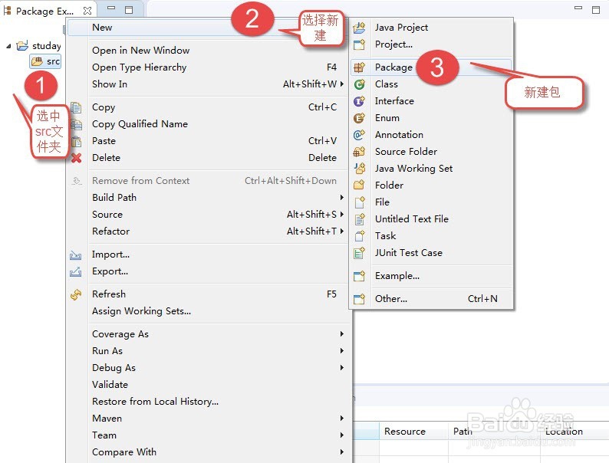Screen dimensions: 609x463
Task: Click the Example... wizard icon
Action: click(359, 276)
